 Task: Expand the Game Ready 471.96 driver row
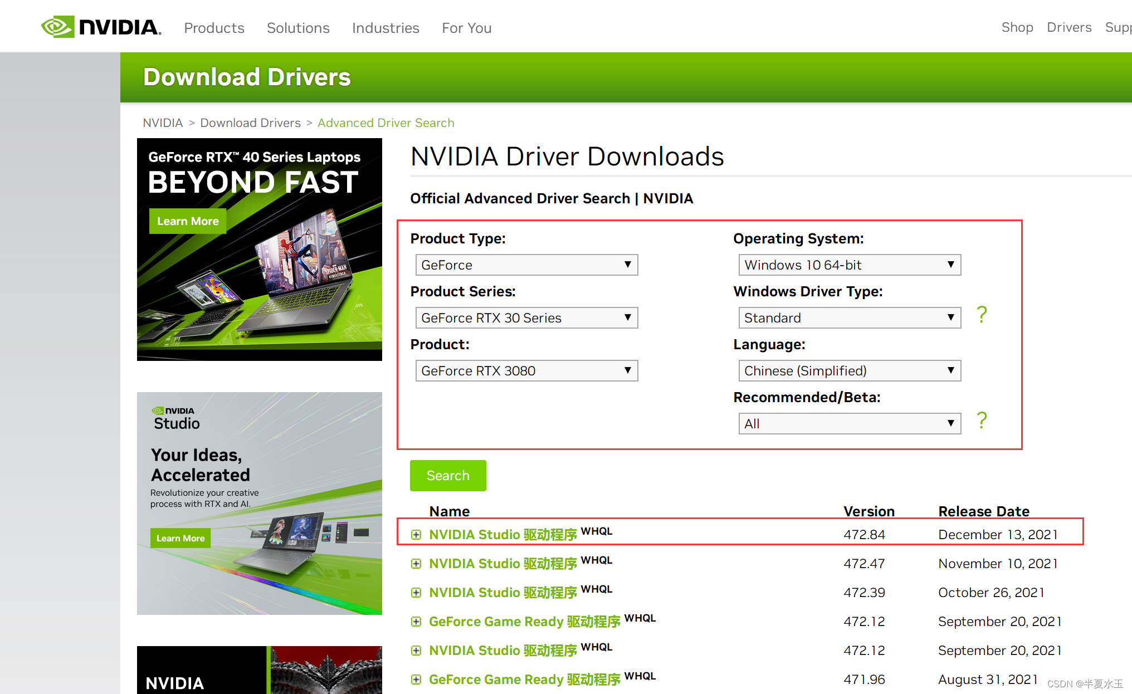pos(416,680)
